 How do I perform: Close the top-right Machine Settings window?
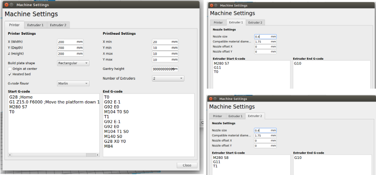point(212,5)
